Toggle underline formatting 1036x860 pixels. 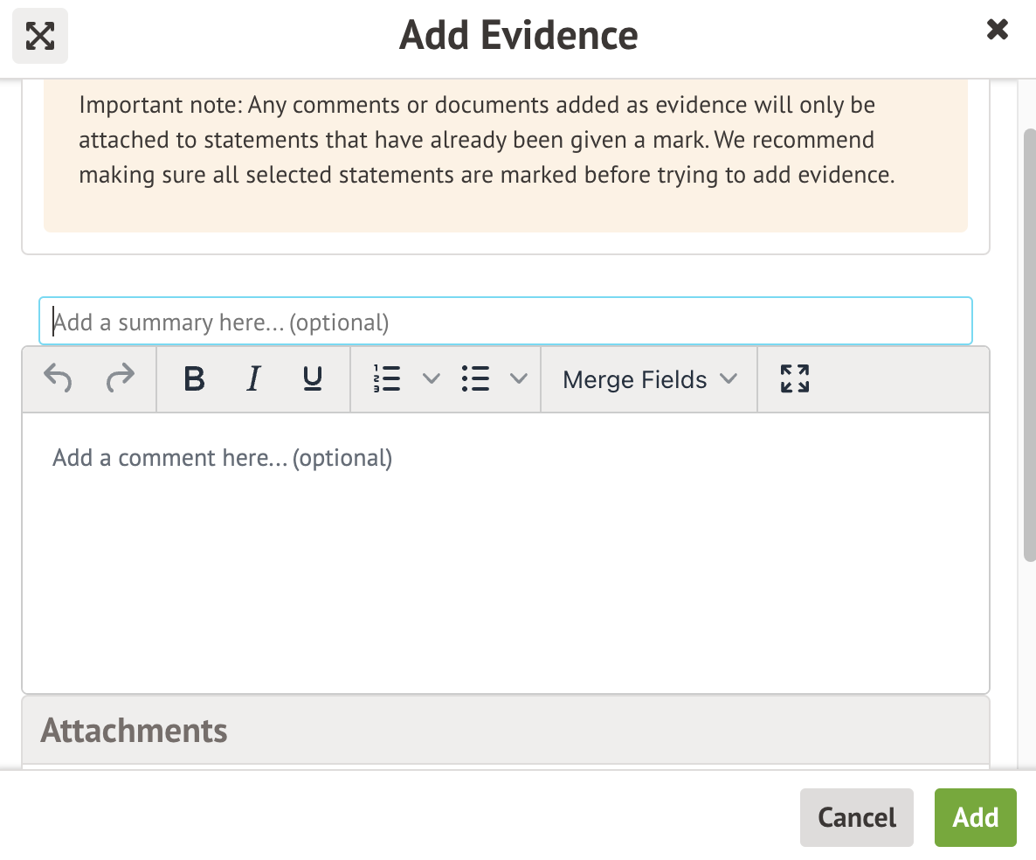click(312, 379)
